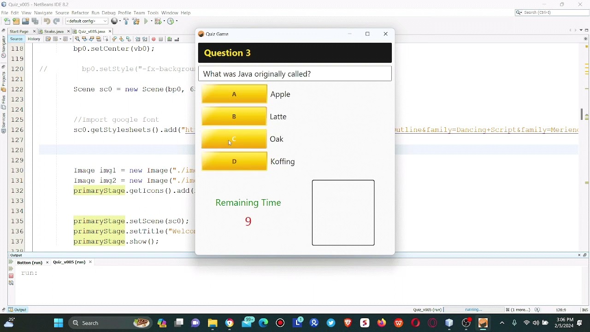Open Microsoft Edge from taskbar
The width and height of the screenshot is (590, 332).
[x=263, y=323]
